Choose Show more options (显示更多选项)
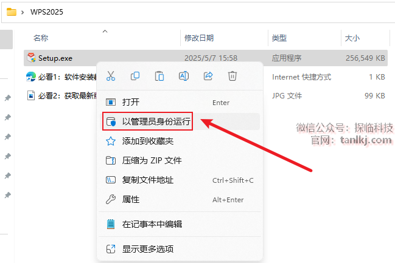The width and height of the screenshot is (395, 263). (180, 249)
